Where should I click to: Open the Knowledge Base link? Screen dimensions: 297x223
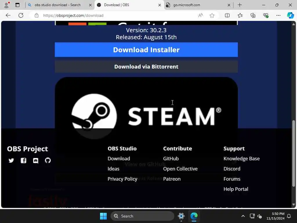242,159
